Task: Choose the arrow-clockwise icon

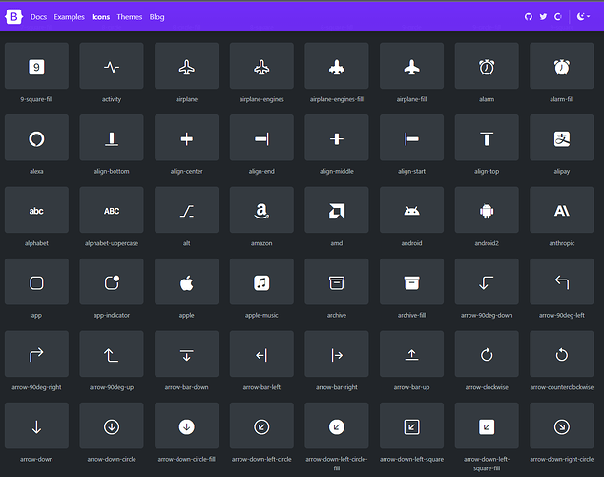Action: coord(487,354)
